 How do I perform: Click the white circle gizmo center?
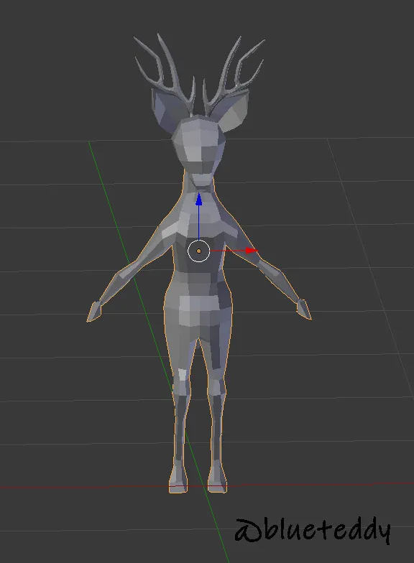click(198, 251)
